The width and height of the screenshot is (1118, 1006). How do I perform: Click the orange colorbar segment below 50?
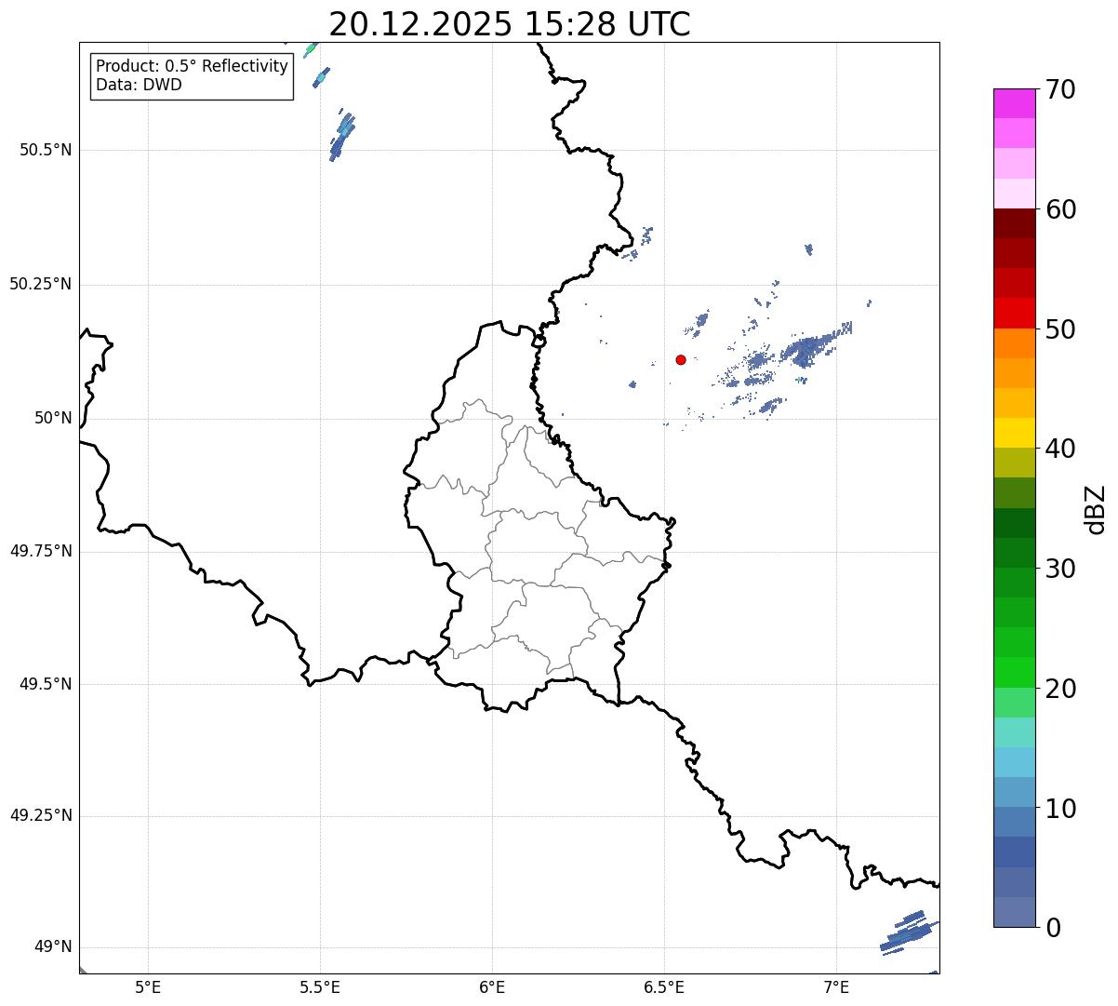tap(1015, 342)
